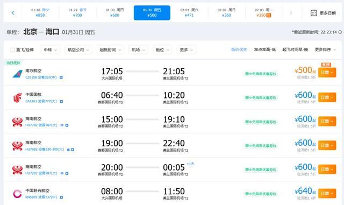
Task: Select the 02-02 周日 ¥360 date tab
Action: pyautogui.click(x=226, y=13)
